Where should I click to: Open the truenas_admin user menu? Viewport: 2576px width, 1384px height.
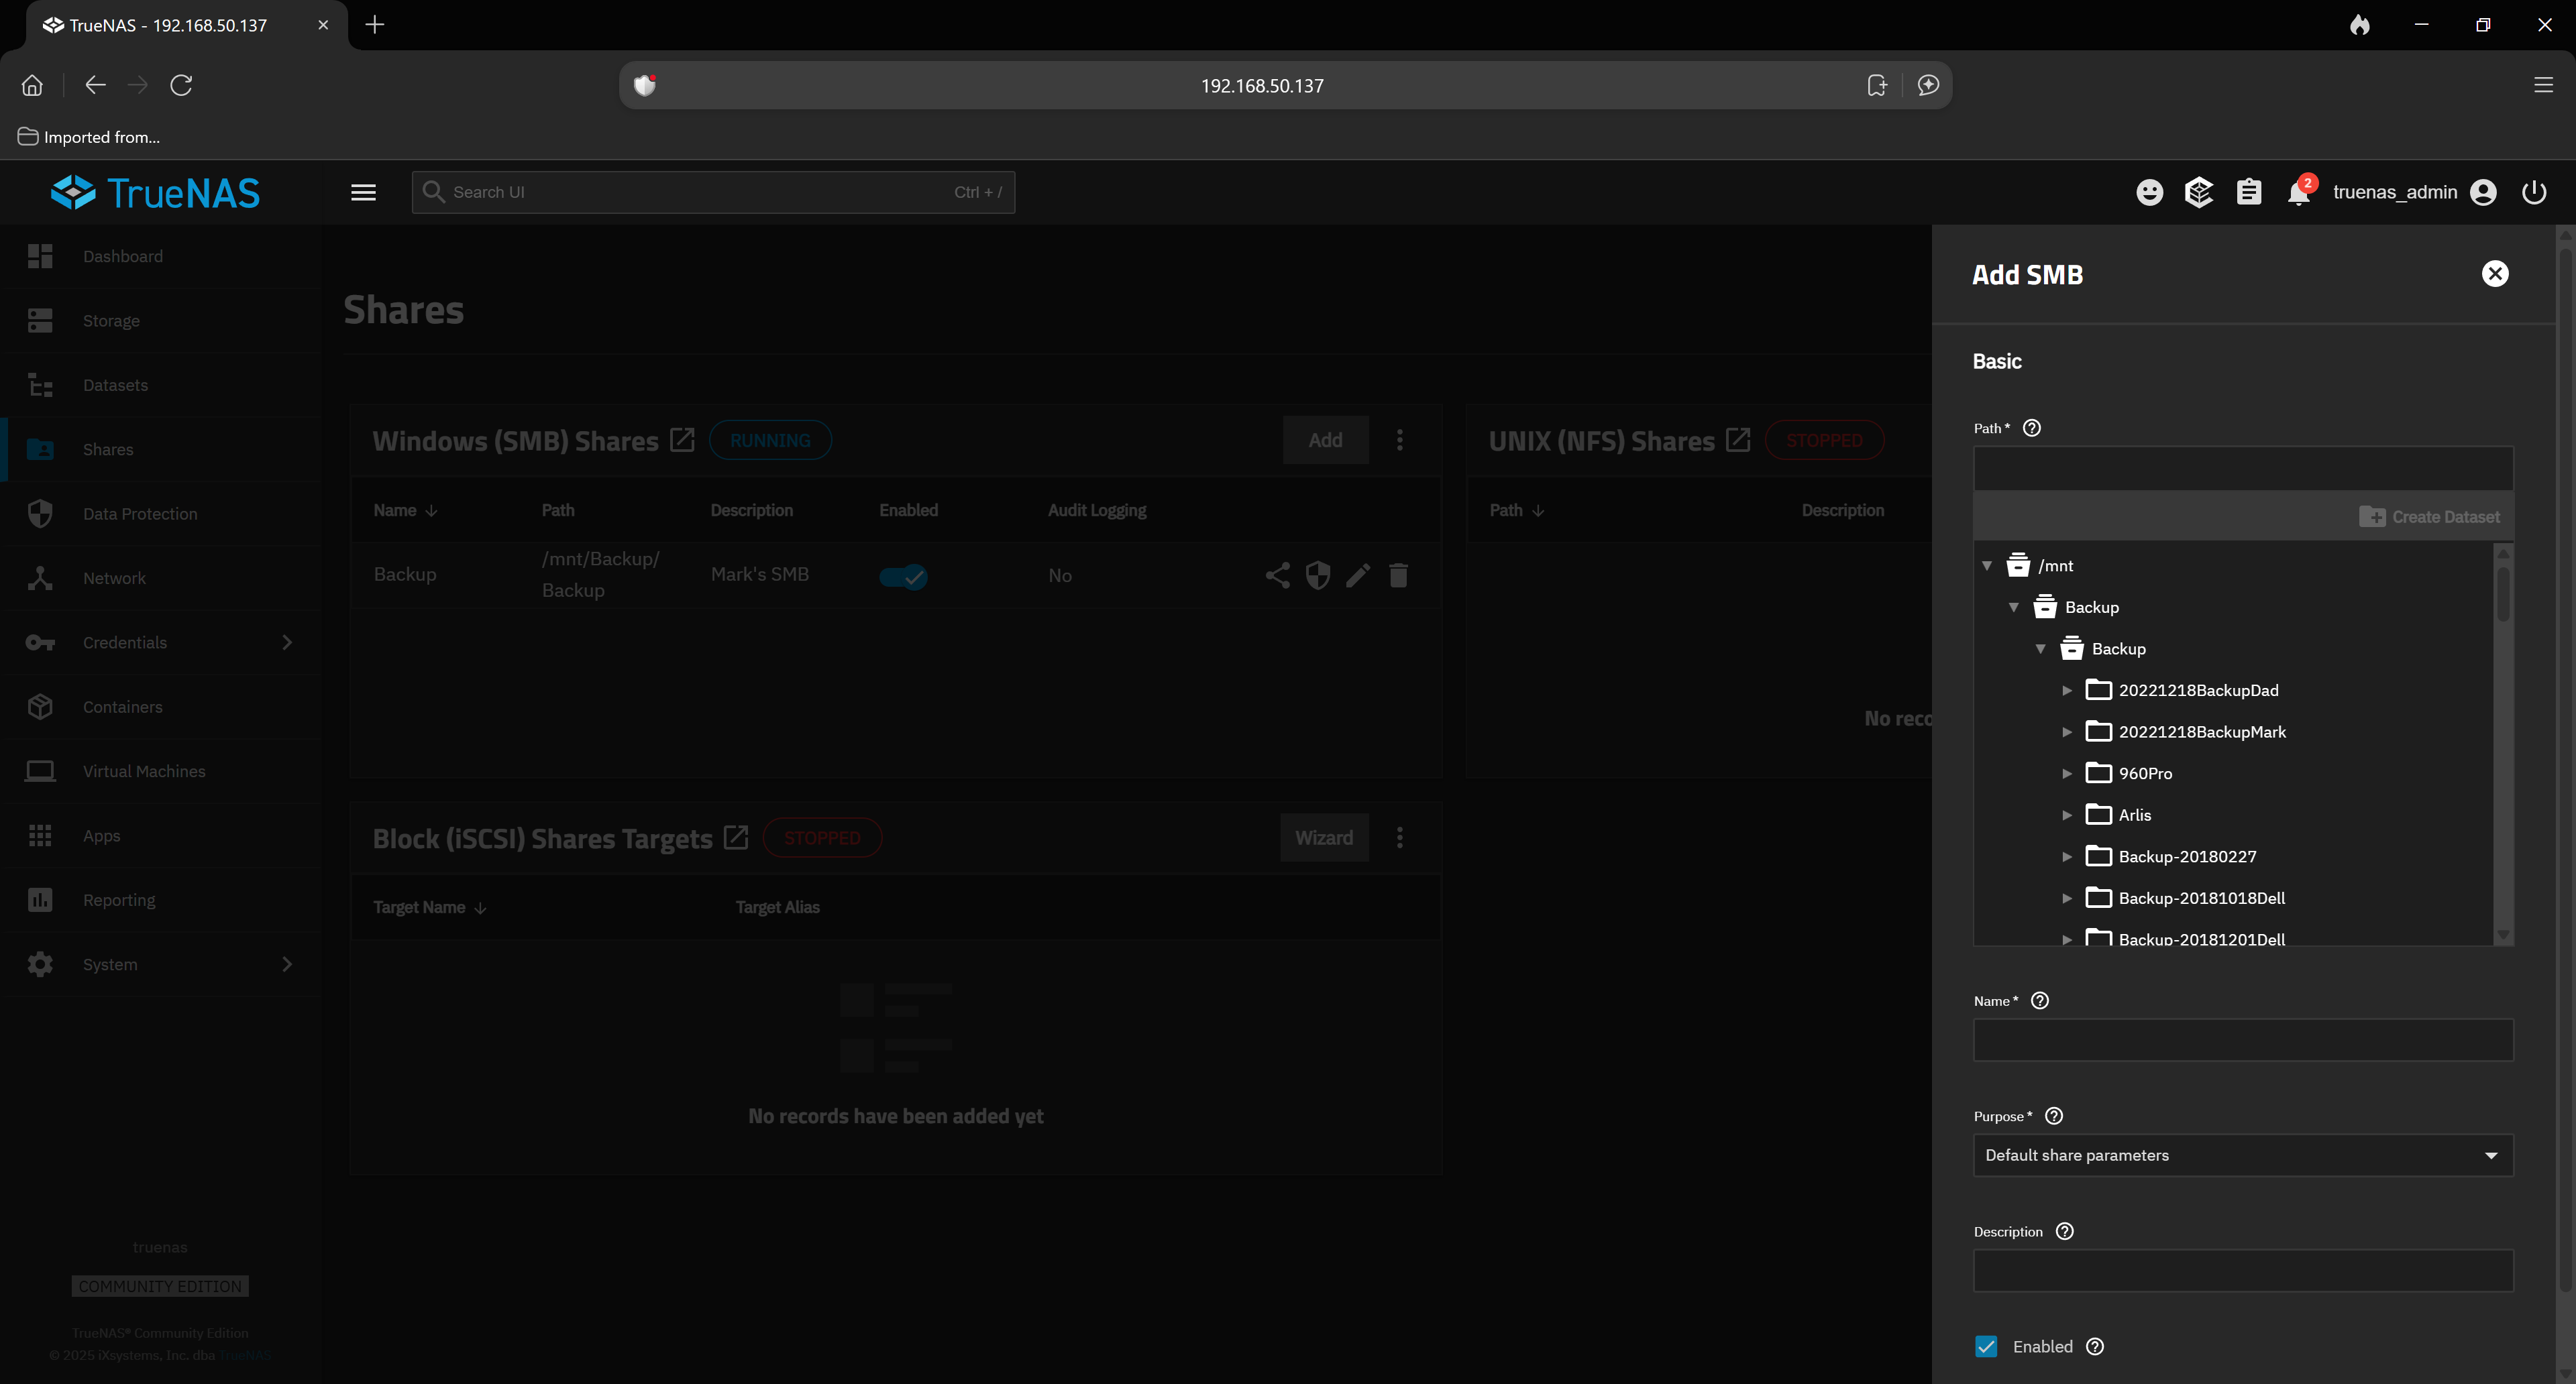[x=2414, y=192]
